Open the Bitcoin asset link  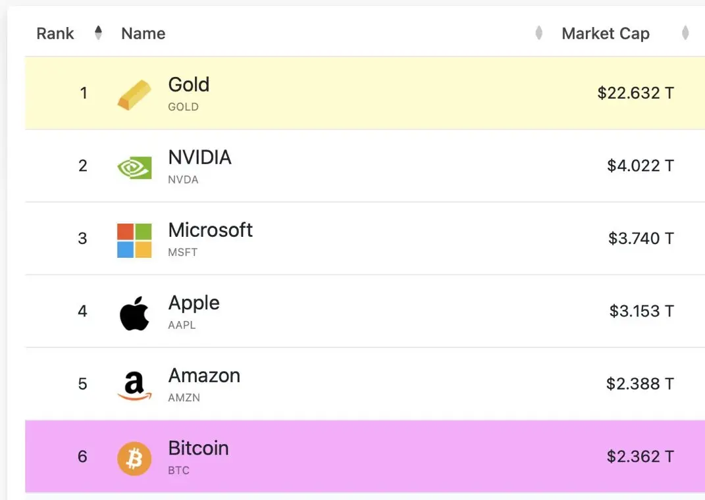pyautogui.click(x=198, y=448)
